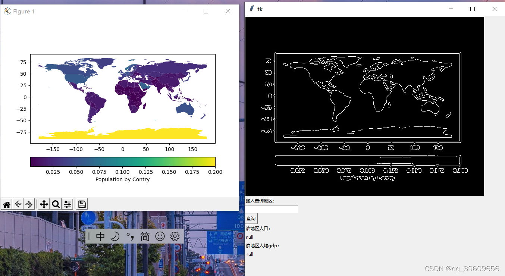
Task: Click the tk feather icon in title bar
Action: click(x=252, y=9)
